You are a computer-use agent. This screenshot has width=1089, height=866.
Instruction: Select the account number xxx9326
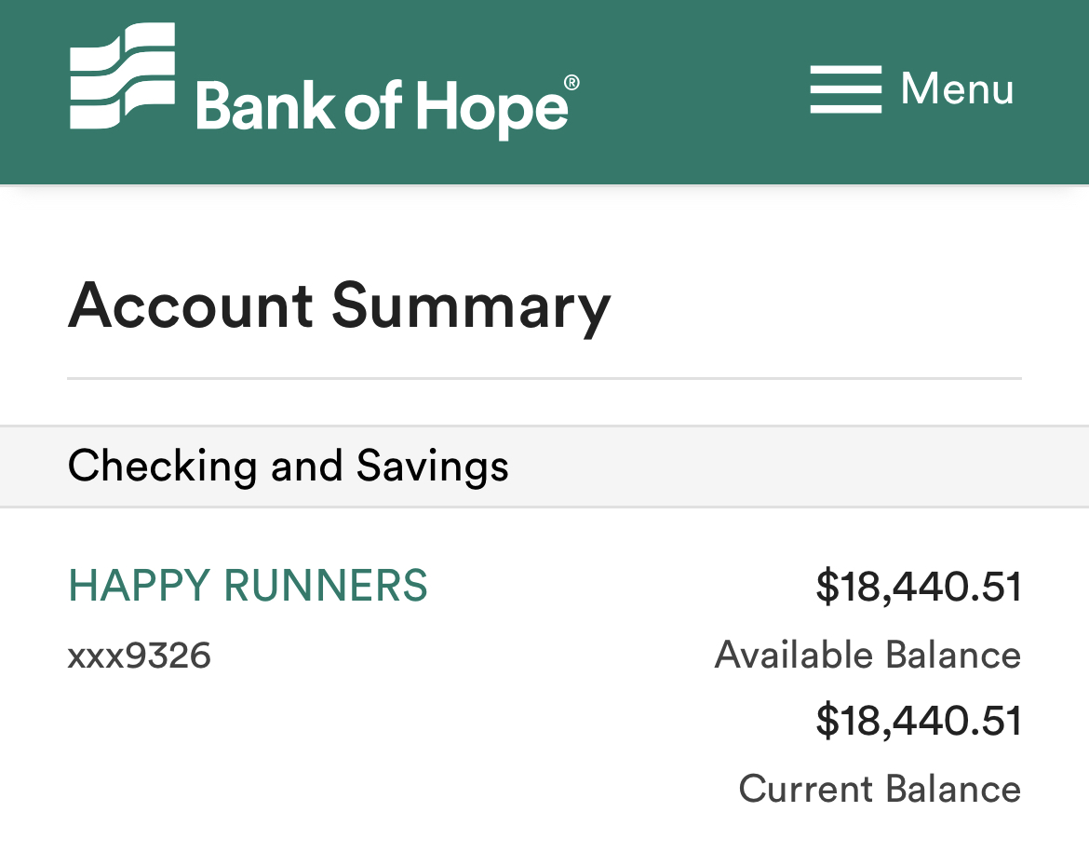140,656
